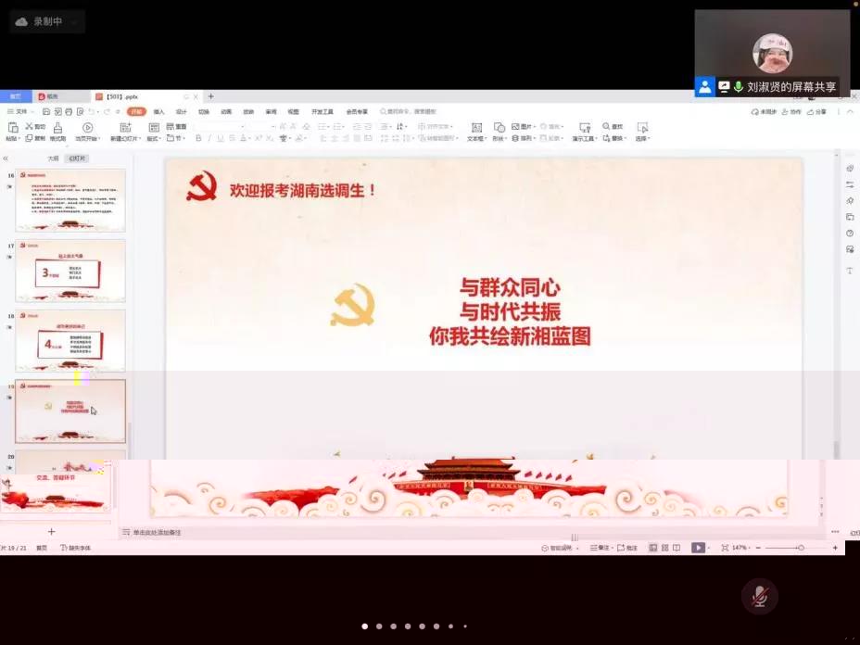
Task: Switch to the 幻灯片 slides panel tab
Action: [77, 158]
